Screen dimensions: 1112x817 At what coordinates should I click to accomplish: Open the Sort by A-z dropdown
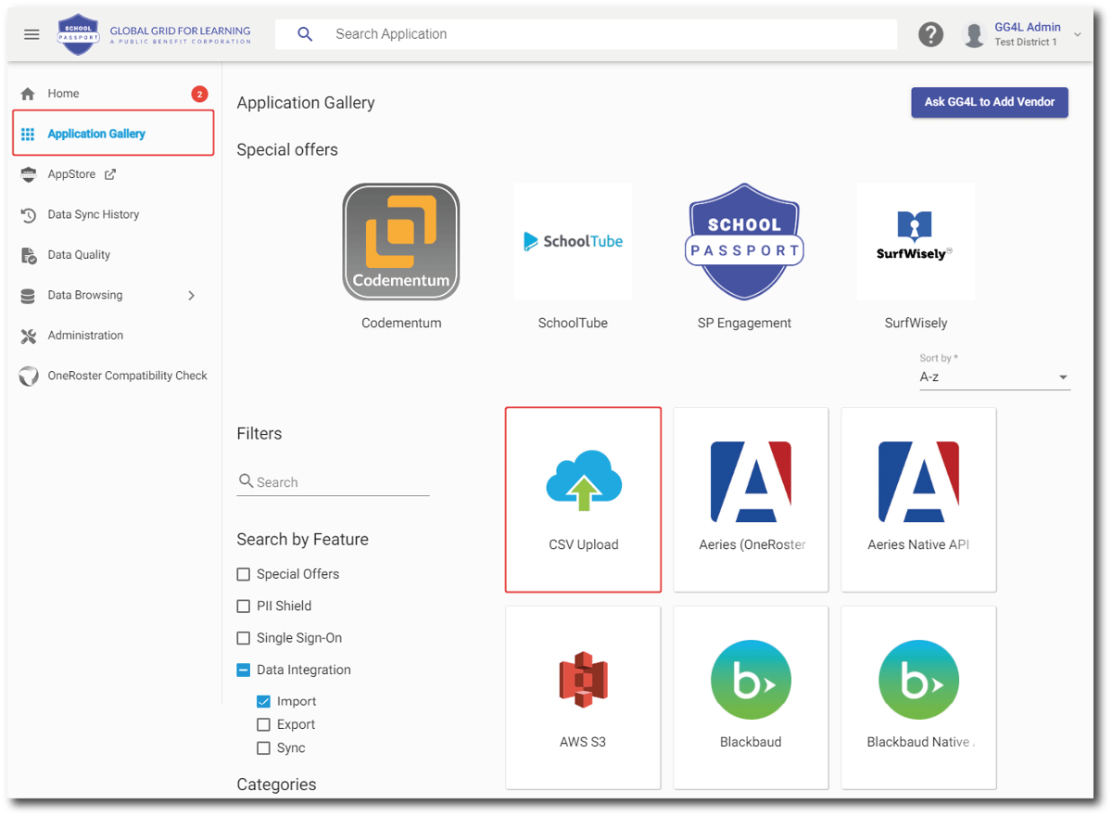(994, 377)
